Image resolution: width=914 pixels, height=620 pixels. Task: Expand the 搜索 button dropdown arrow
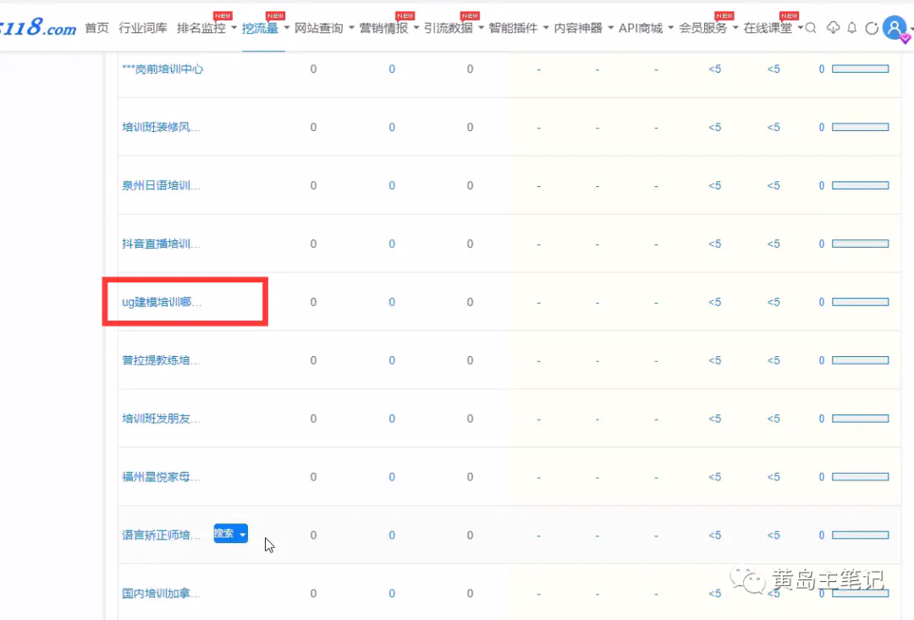pyautogui.click(x=243, y=535)
